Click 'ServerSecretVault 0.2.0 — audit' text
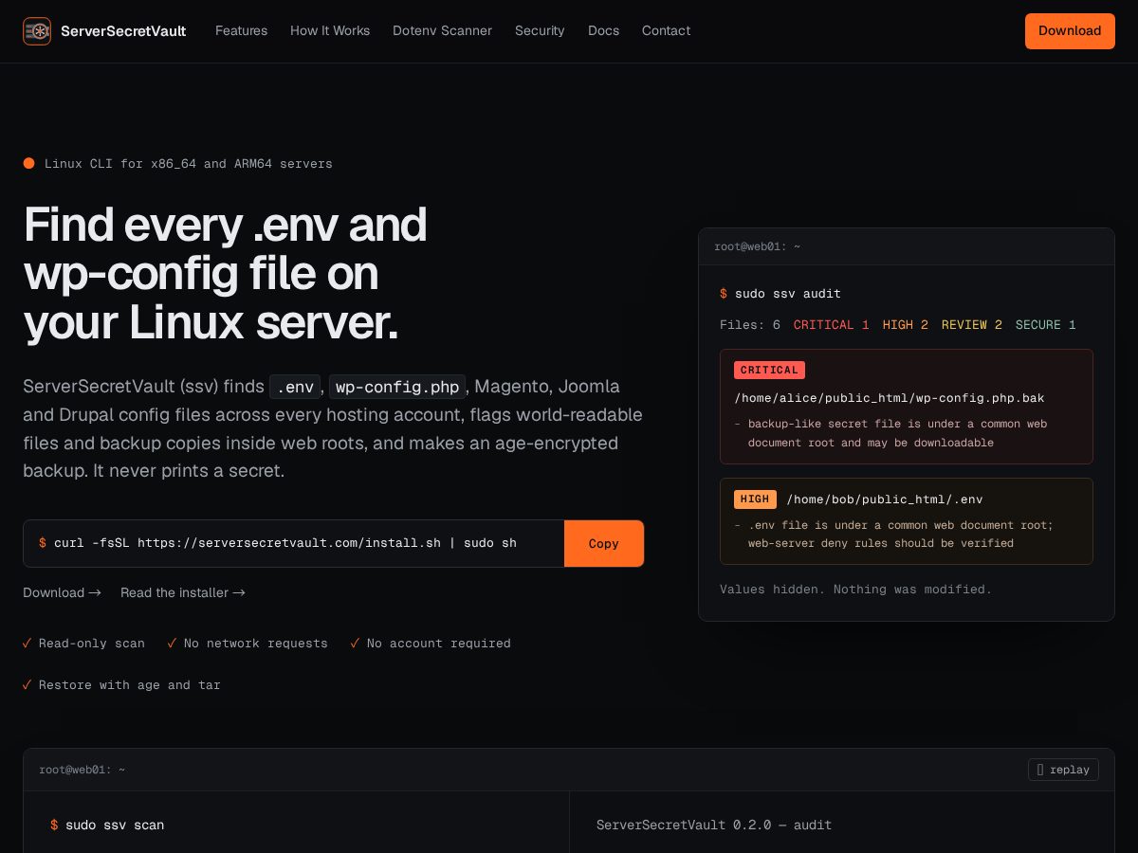Viewport: 1138px width, 853px height. click(714, 826)
